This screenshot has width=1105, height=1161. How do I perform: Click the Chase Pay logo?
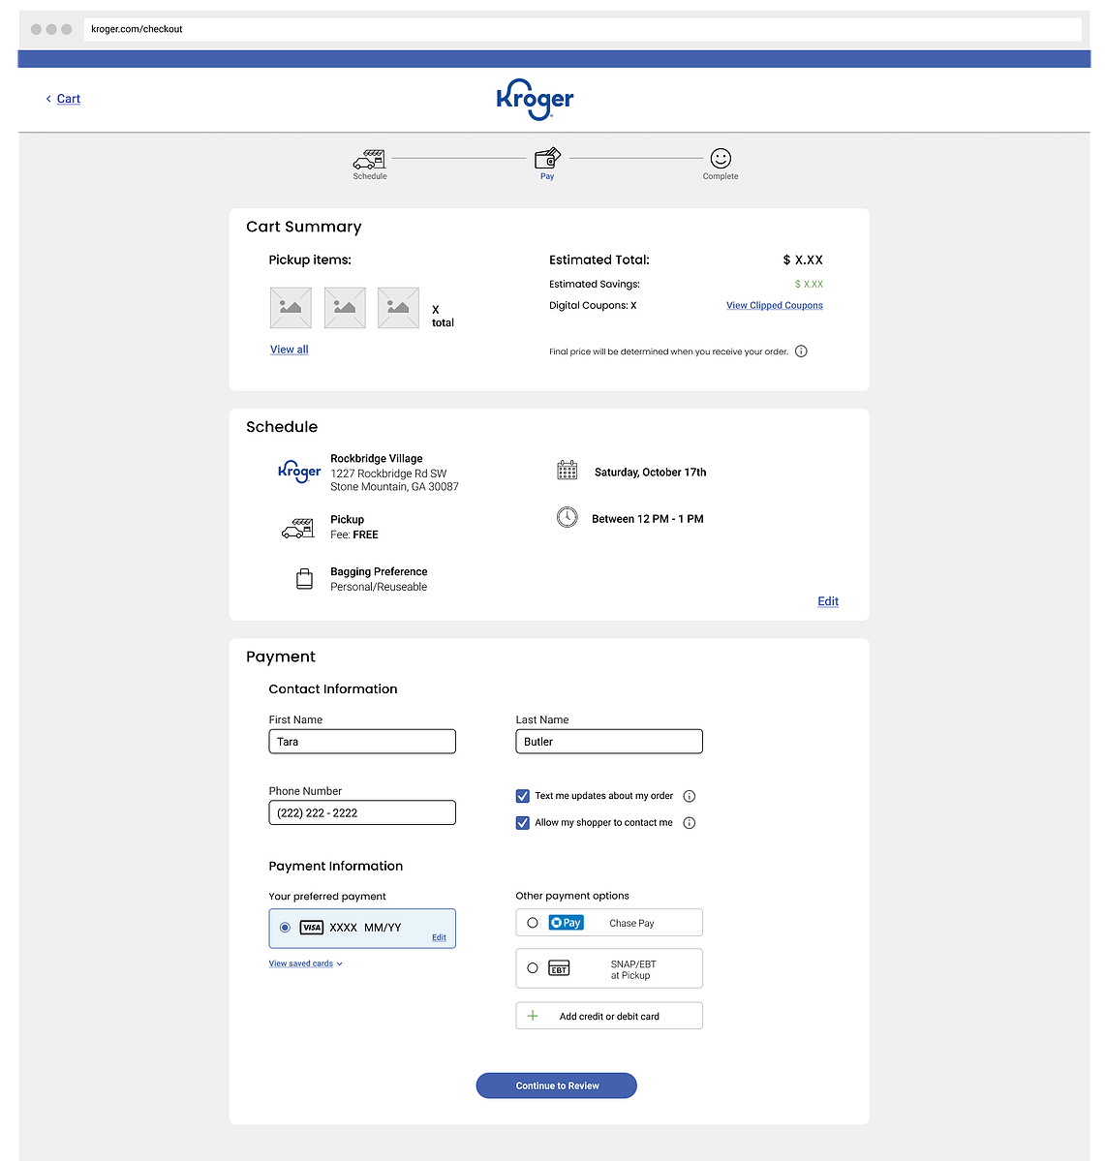pyautogui.click(x=566, y=923)
